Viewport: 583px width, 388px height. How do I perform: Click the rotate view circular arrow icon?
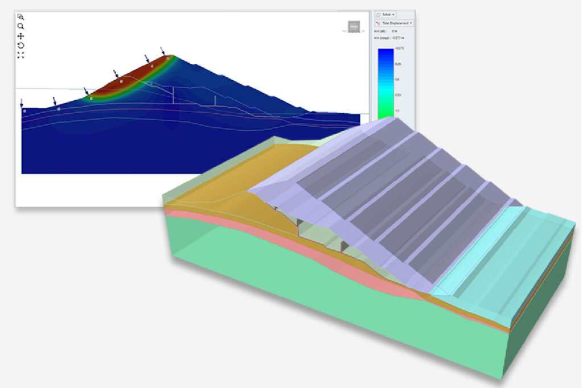tap(20, 46)
